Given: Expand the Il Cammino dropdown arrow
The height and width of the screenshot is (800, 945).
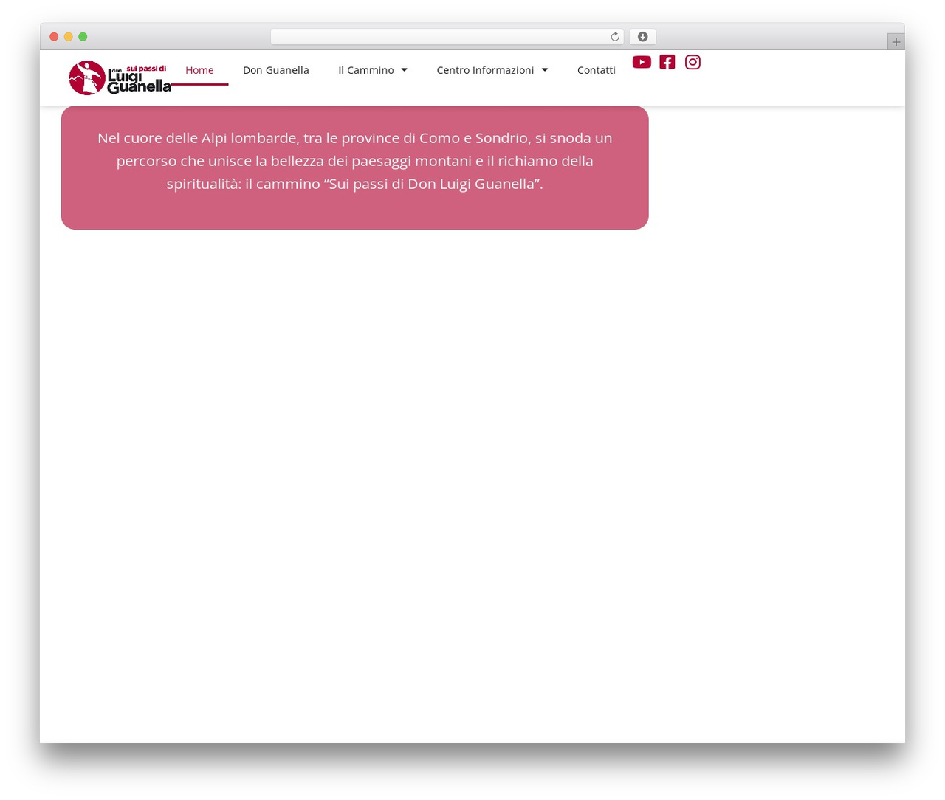Looking at the screenshot, I should (404, 70).
